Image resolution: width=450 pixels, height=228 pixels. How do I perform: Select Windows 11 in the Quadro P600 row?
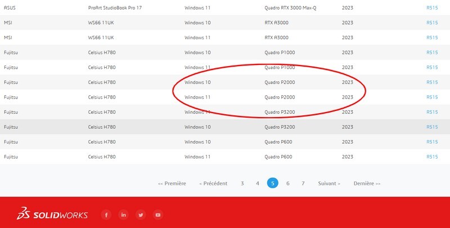pos(197,156)
